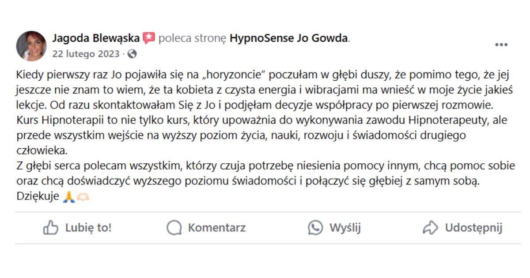Hit the "Wyślij" button label
This screenshot has width=530, height=278.
point(345,228)
